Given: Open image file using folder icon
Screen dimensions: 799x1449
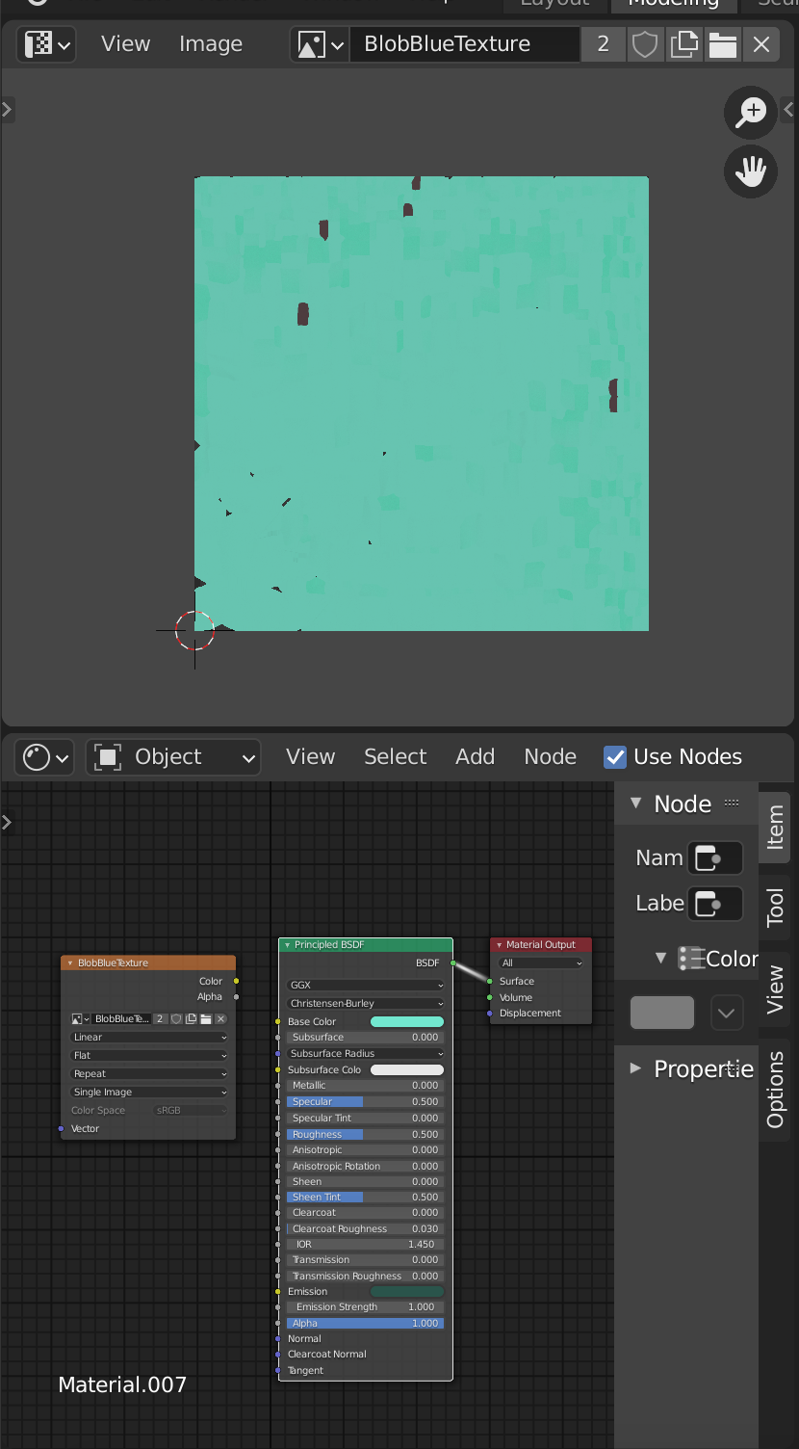Looking at the screenshot, I should (x=722, y=44).
